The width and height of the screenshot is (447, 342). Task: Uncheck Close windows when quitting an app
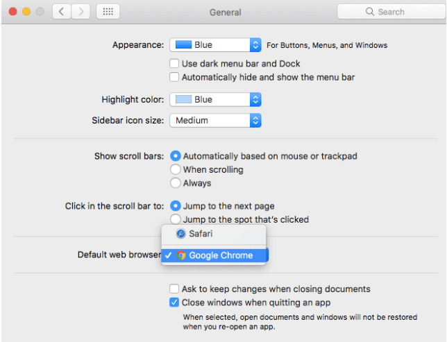coord(175,302)
